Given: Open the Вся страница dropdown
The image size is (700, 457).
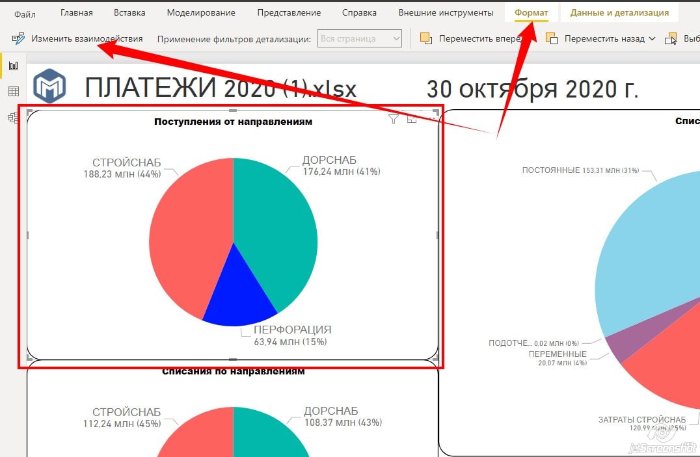Looking at the screenshot, I should [359, 39].
